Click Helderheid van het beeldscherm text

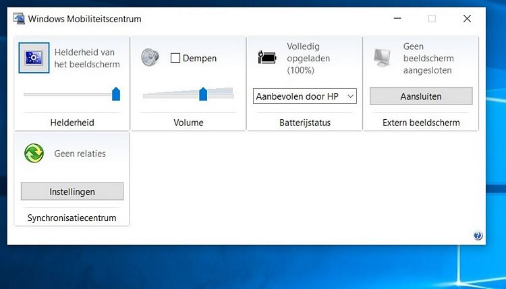87,59
